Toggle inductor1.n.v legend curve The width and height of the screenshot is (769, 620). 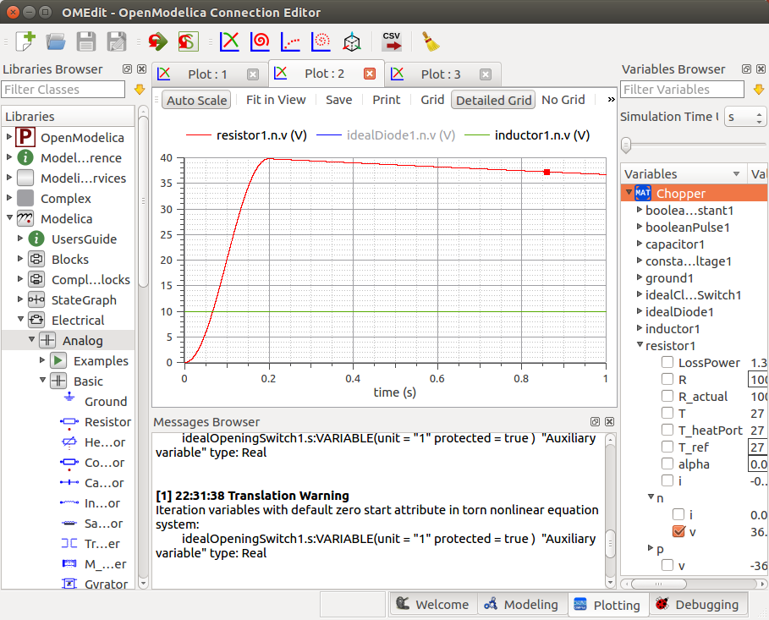point(527,134)
